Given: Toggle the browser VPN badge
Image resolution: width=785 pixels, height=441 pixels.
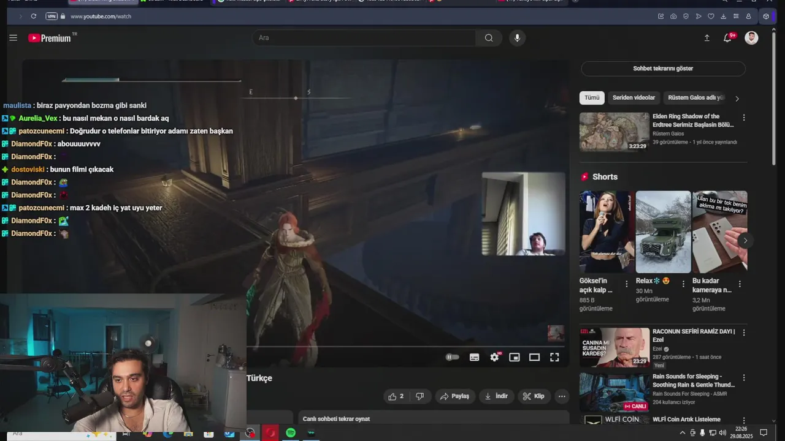Looking at the screenshot, I should 52,17.
